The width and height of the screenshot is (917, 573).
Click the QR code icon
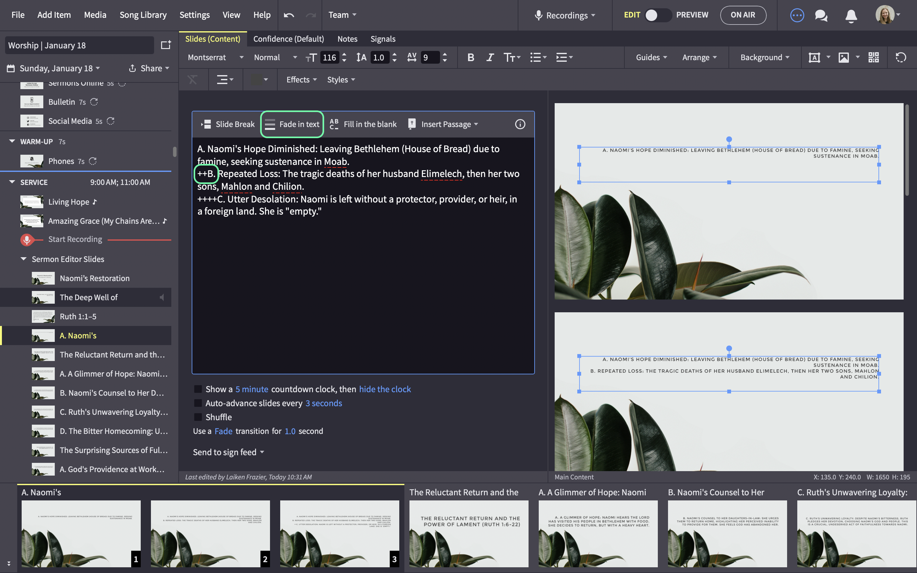[x=873, y=57]
